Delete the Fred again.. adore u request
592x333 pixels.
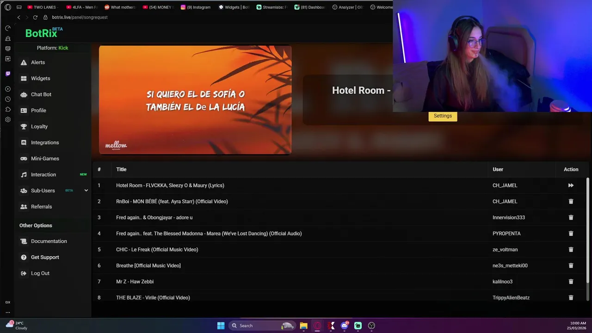pyautogui.click(x=571, y=217)
